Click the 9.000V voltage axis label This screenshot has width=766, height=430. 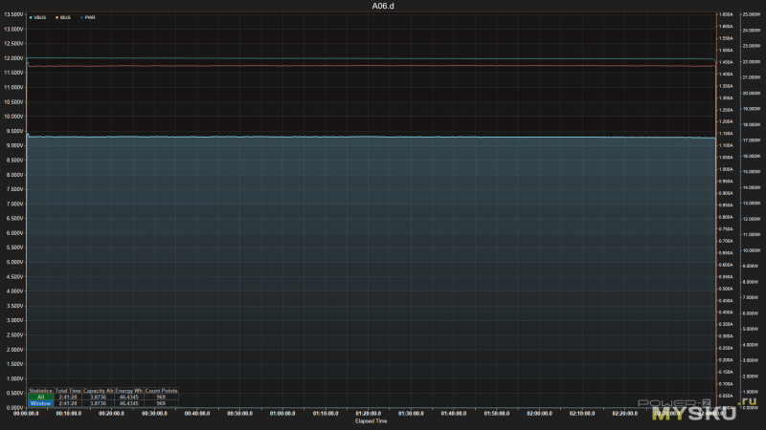coord(14,145)
